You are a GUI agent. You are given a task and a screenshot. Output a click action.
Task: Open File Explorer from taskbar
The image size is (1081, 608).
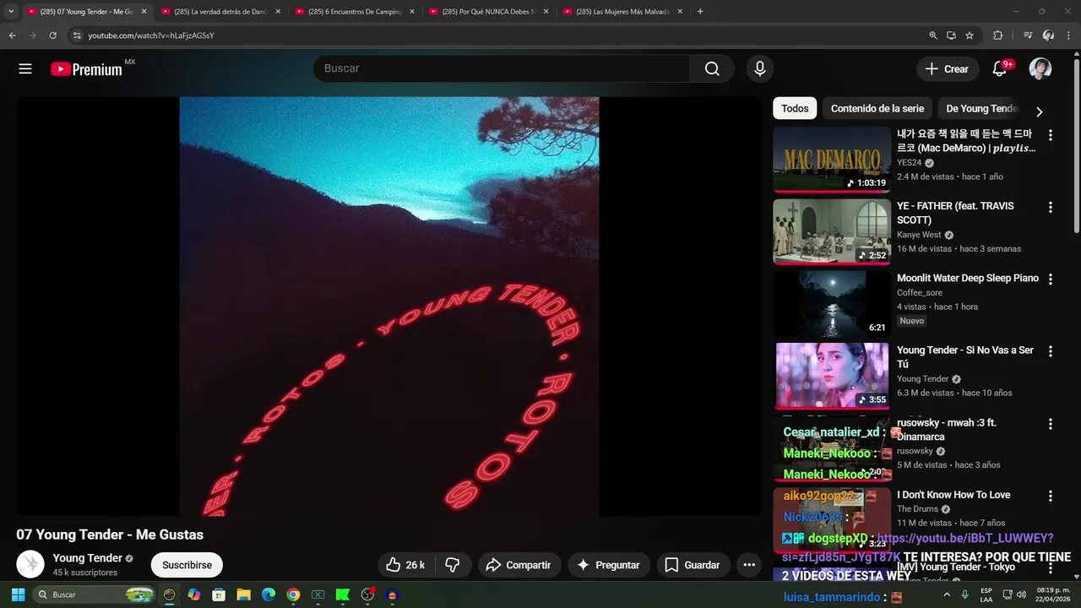[243, 594]
